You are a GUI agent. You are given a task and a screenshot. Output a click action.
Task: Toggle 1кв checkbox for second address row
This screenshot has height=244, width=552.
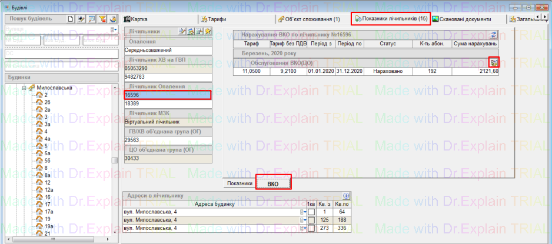click(311, 220)
